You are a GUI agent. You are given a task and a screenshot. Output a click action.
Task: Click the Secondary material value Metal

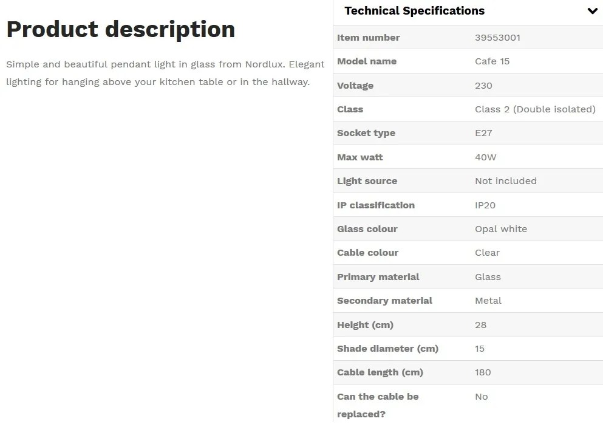(488, 301)
